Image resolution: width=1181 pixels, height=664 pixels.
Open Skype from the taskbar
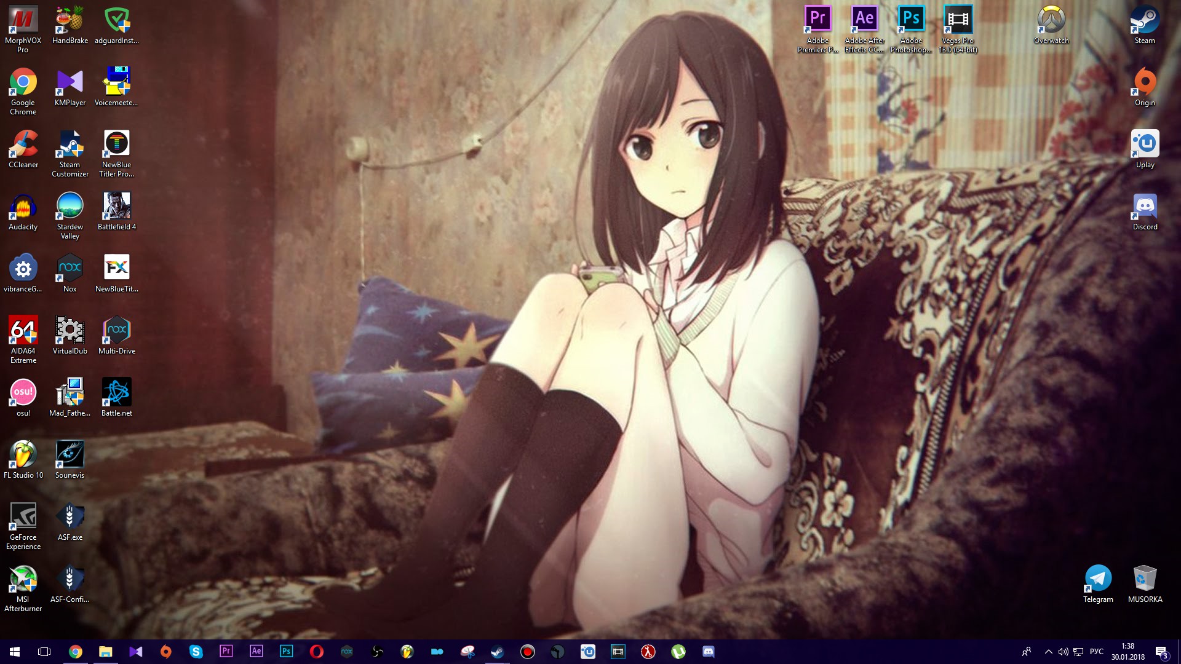click(196, 652)
